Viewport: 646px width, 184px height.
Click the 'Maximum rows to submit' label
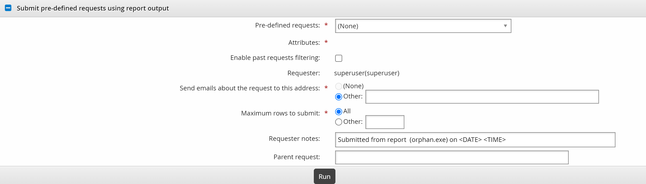pyautogui.click(x=280, y=113)
